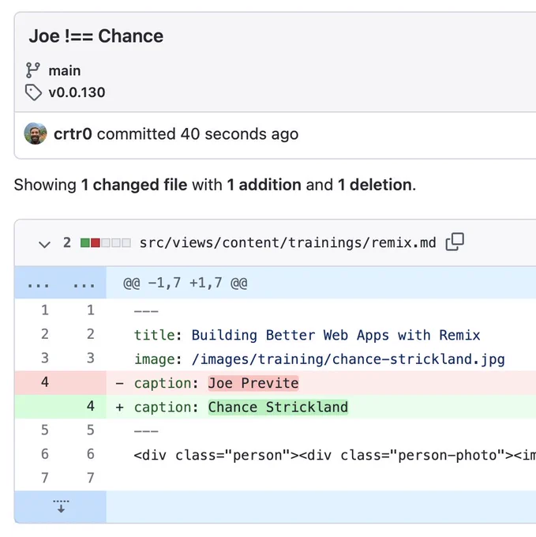
Task: Click the diffstat colored blocks
Action: (x=106, y=242)
